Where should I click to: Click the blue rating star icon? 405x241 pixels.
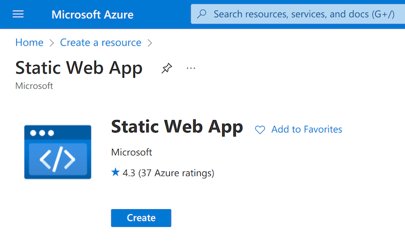click(x=115, y=172)
